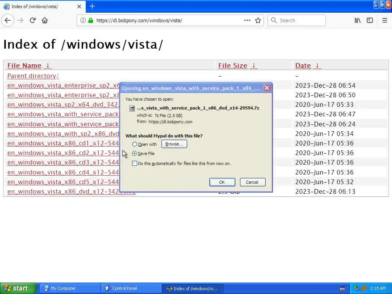Click the green padlock security icon

91,20
